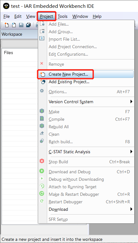Open the Tools menu
This screenshot has width=138, height=243.
click(x=62, y=17)
